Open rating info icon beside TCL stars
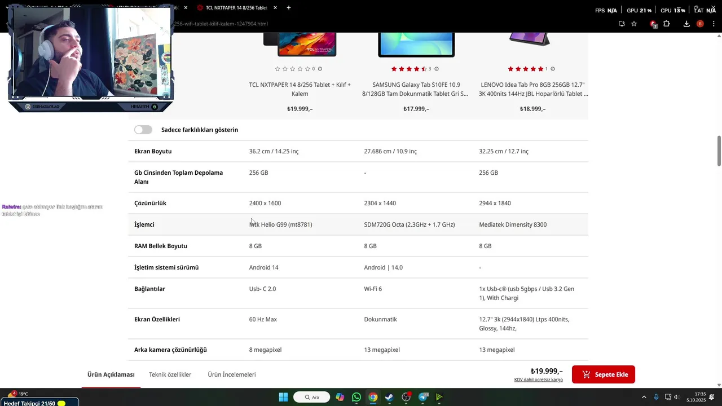Screen dimensions: 722x406 (320, 69)
